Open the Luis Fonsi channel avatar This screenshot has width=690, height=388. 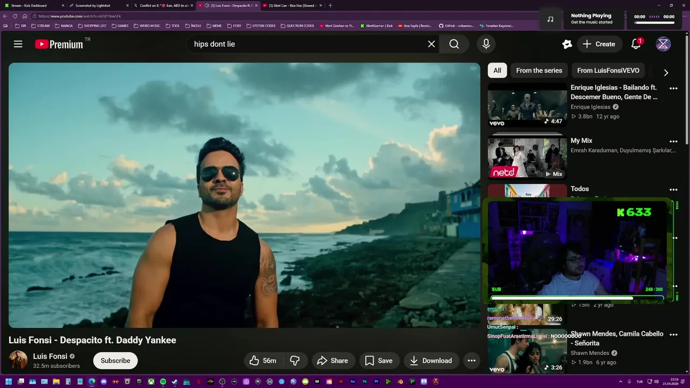click(x=18, y=360)
